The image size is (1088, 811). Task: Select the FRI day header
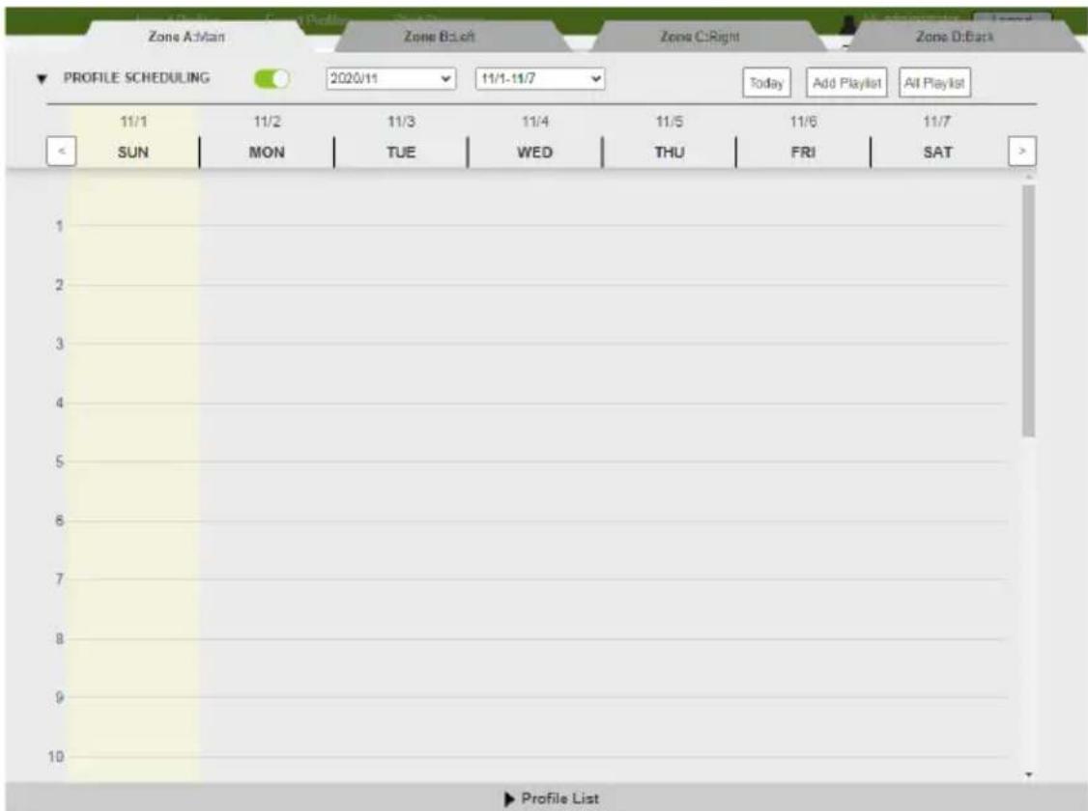coord(803,152)
